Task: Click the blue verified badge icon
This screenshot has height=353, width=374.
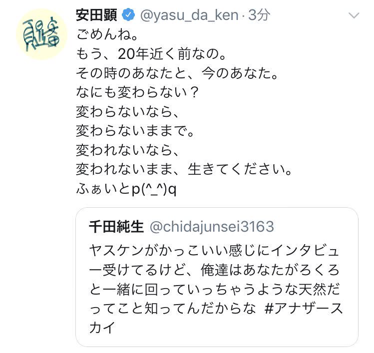Action: tap(128, 15)
